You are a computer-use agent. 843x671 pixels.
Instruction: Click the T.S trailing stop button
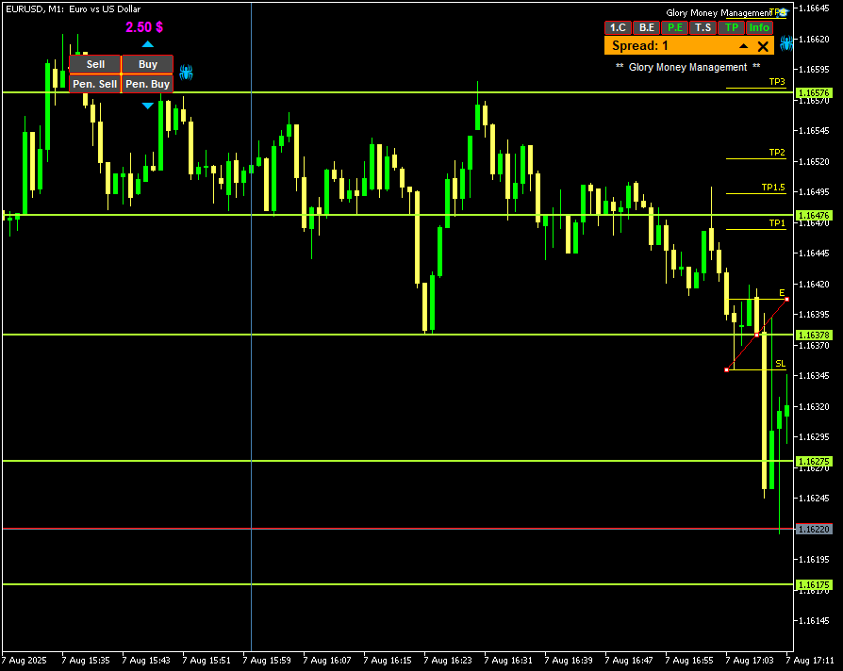(x=702, y=28)
